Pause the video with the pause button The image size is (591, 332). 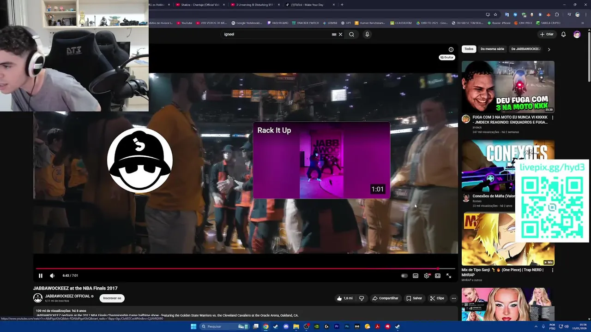coord(41,276)
